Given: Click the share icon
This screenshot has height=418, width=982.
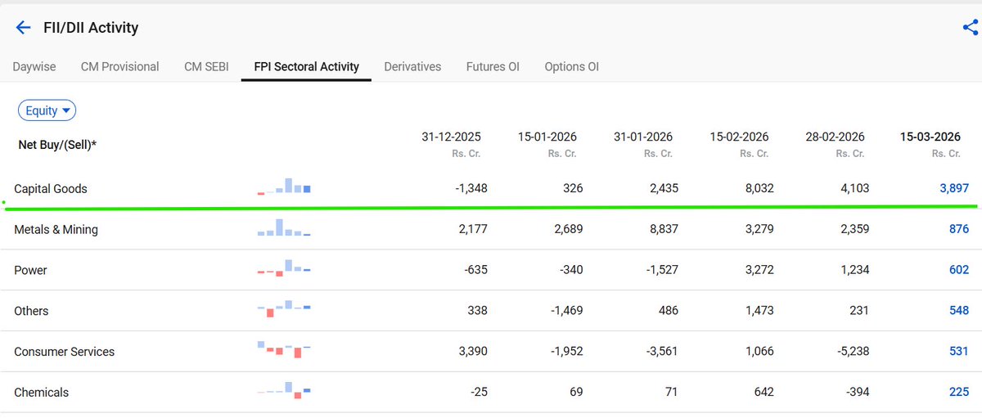Looking at the screenshot, I should (x=971, y=28).
